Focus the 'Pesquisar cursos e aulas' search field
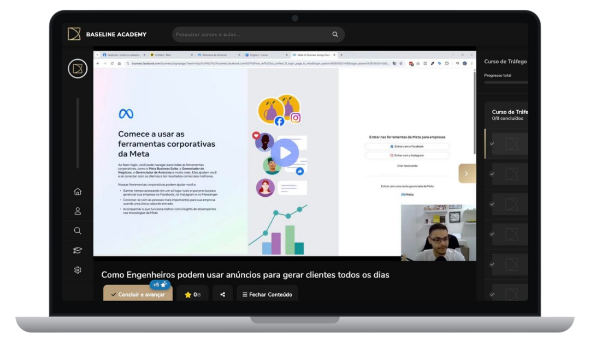 point(258,34)
